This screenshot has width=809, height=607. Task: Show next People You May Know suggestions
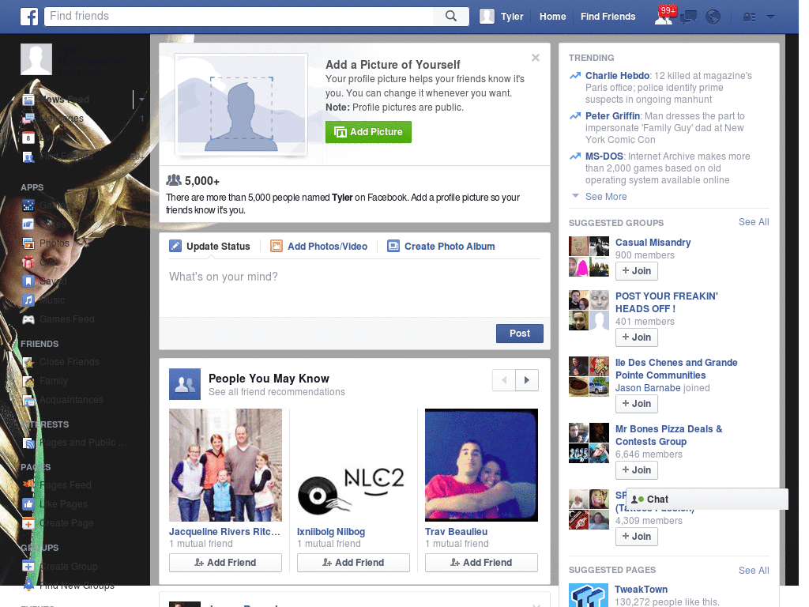click(527, 380)
